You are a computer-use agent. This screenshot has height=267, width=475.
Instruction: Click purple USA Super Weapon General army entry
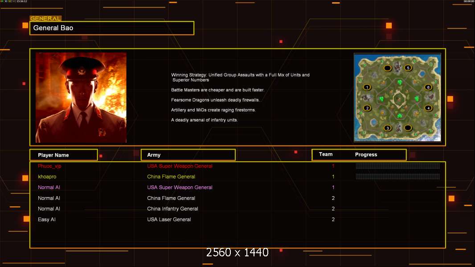coord(180,187)
